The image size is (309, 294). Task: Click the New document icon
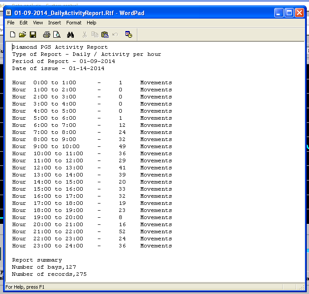[x=12, y=35]
